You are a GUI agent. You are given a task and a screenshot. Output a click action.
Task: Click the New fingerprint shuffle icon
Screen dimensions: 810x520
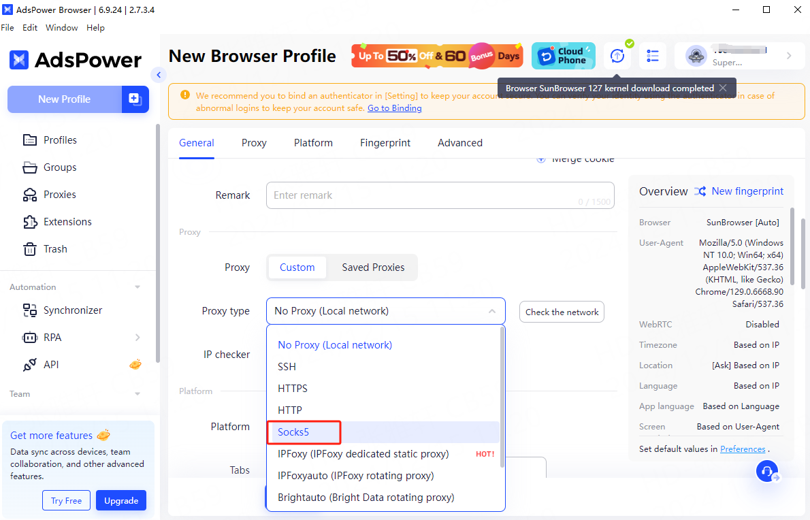(700, 191)
